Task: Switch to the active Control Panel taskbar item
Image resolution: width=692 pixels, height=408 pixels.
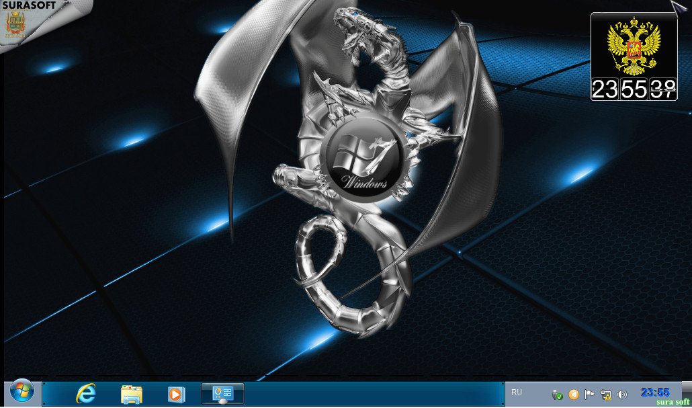Action: pos(222,394)
